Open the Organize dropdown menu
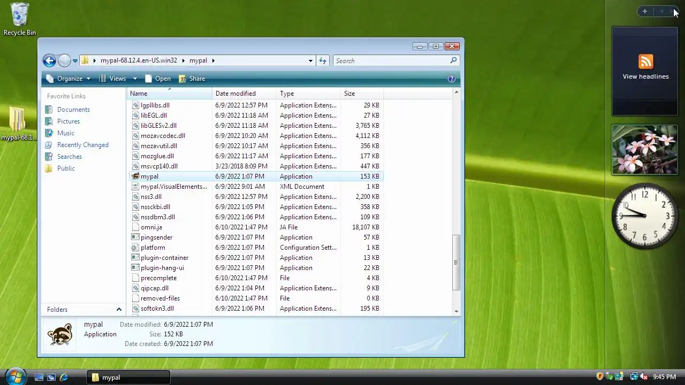 point(68,79)
